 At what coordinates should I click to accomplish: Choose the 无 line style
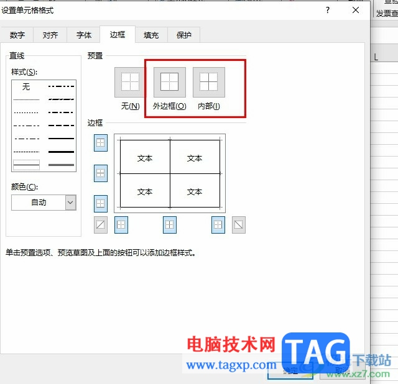tap(26, 87)
